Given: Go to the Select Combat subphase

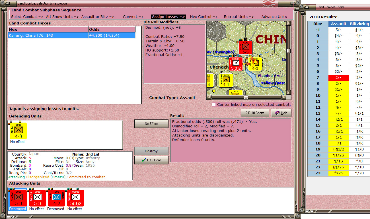Looking at the screenshot, I should [x=27, y=17].
